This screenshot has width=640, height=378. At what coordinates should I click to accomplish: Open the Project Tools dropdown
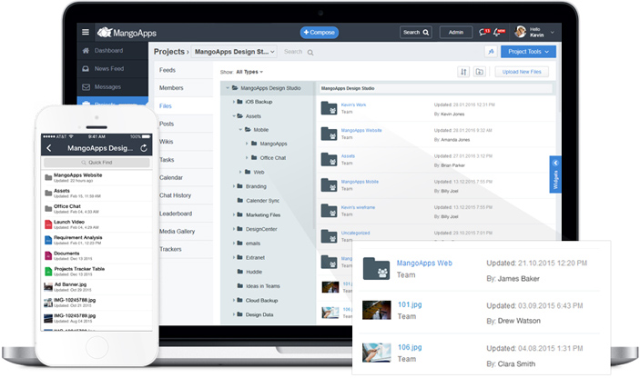coord(528,51)
